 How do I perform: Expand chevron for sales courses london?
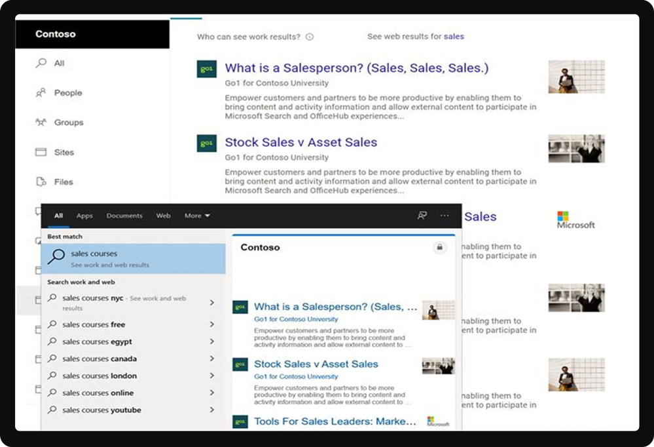pos(212,376)
